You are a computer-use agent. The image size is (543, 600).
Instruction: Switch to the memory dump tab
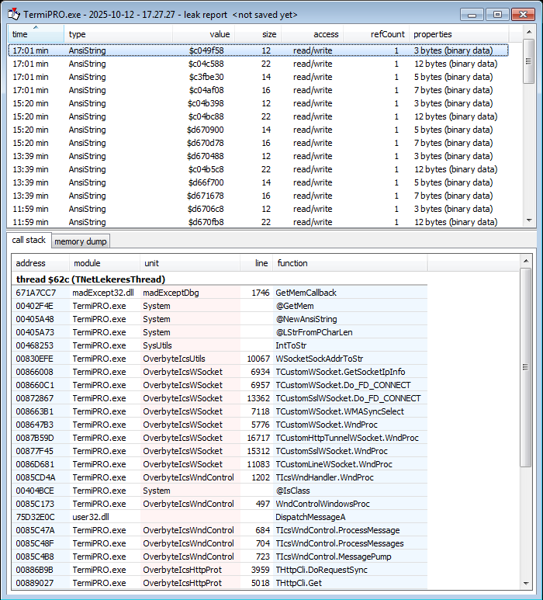tap(81, 241)
